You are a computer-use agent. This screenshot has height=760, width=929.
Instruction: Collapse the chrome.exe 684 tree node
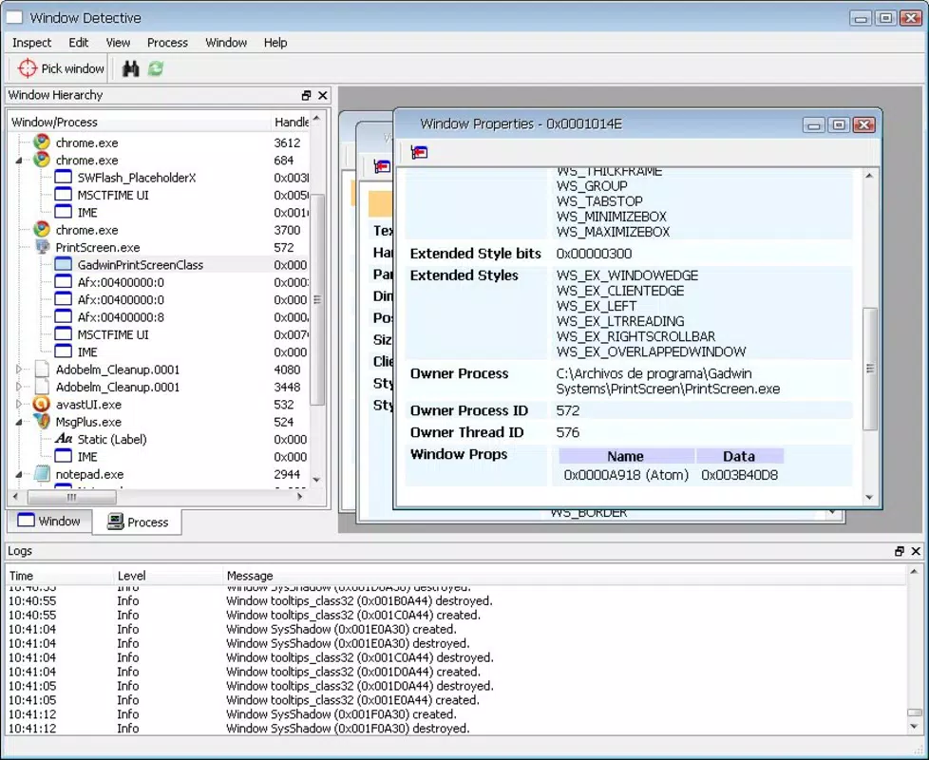(x=19, y=160)
